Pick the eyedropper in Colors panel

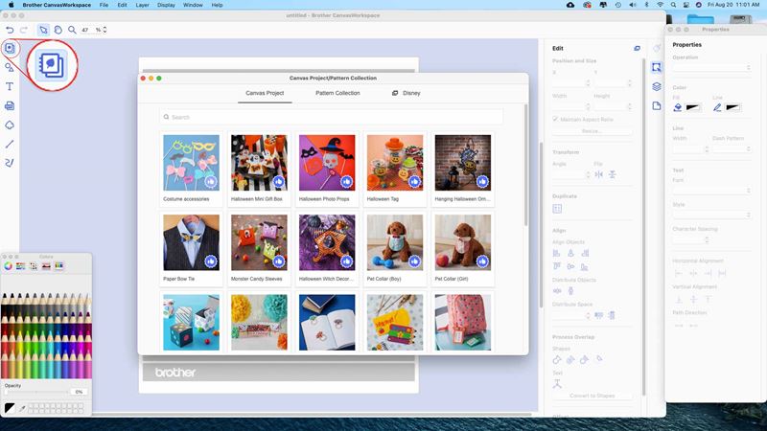[22, 408]
